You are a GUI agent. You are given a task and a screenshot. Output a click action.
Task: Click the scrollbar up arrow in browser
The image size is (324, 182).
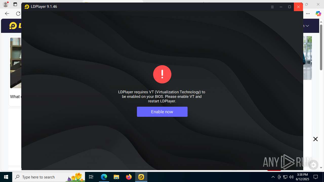pos(321,22)
